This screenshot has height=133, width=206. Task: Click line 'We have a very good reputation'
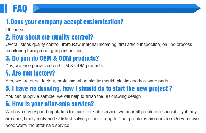pos(101,112)
